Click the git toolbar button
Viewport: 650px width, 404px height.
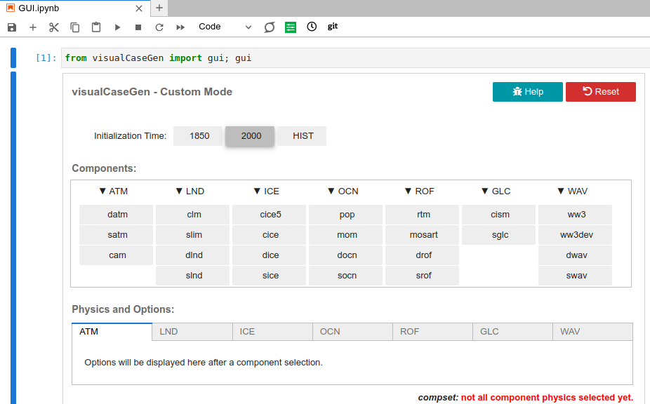click(333, 27)
